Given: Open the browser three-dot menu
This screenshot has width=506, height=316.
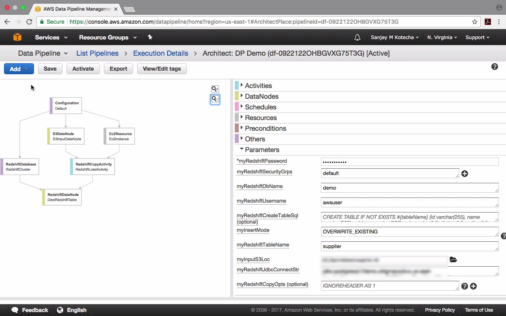Looking at the screenshot, I should click(x=499, y=22).
